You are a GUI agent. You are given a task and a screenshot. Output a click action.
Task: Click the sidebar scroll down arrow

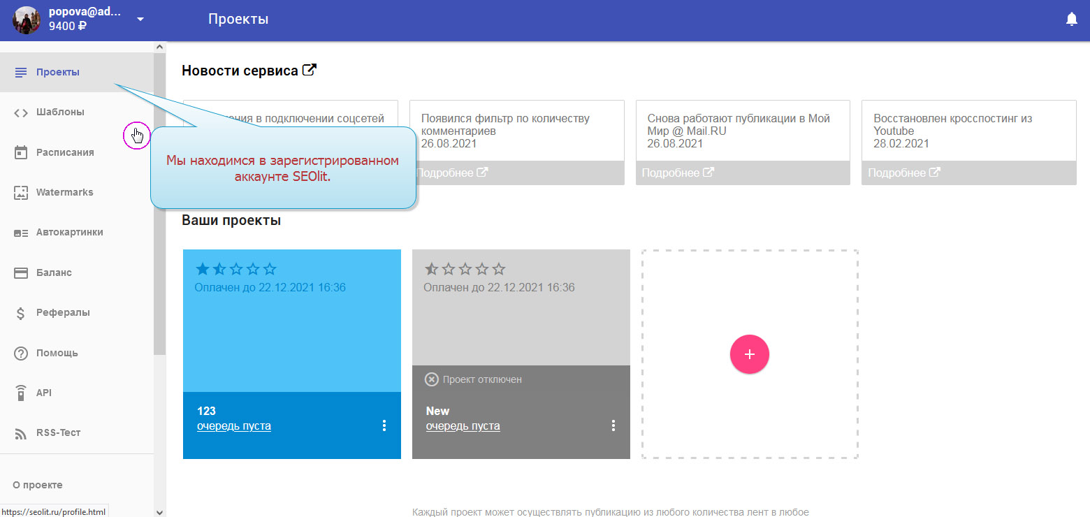point(159,511)
